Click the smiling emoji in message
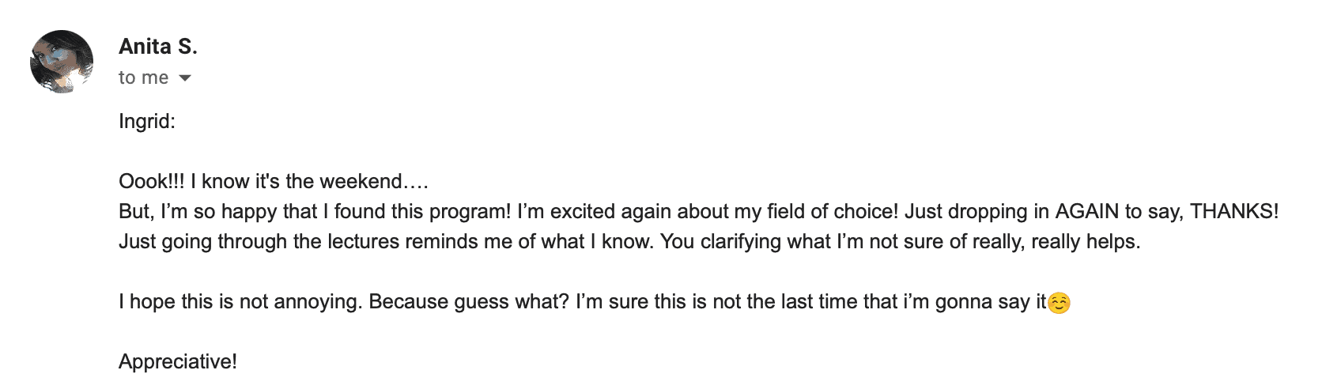 click(1059, 303)
